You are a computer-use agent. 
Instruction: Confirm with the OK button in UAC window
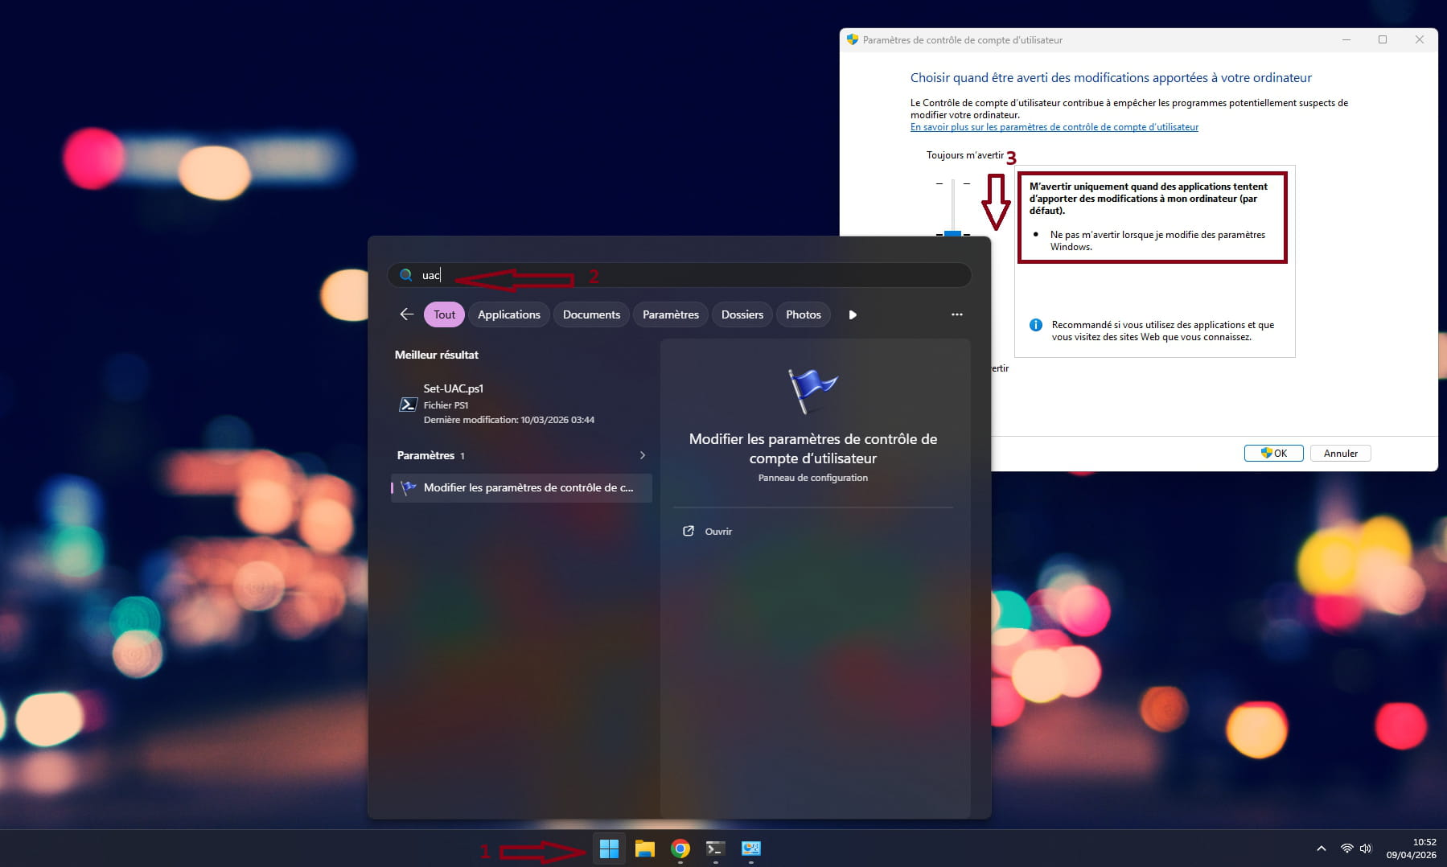click(1273, 454)
